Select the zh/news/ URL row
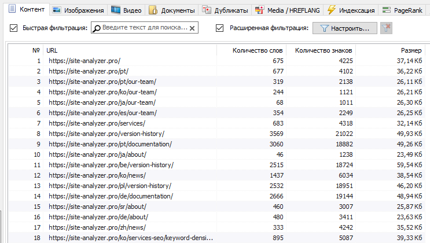This screenshot has height=243, width=430. 216,227
